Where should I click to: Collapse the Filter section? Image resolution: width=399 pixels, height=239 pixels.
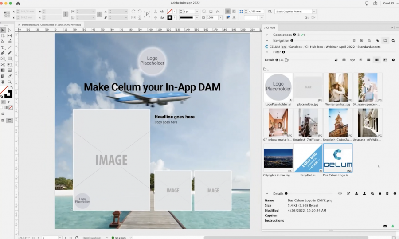point(267,52)
